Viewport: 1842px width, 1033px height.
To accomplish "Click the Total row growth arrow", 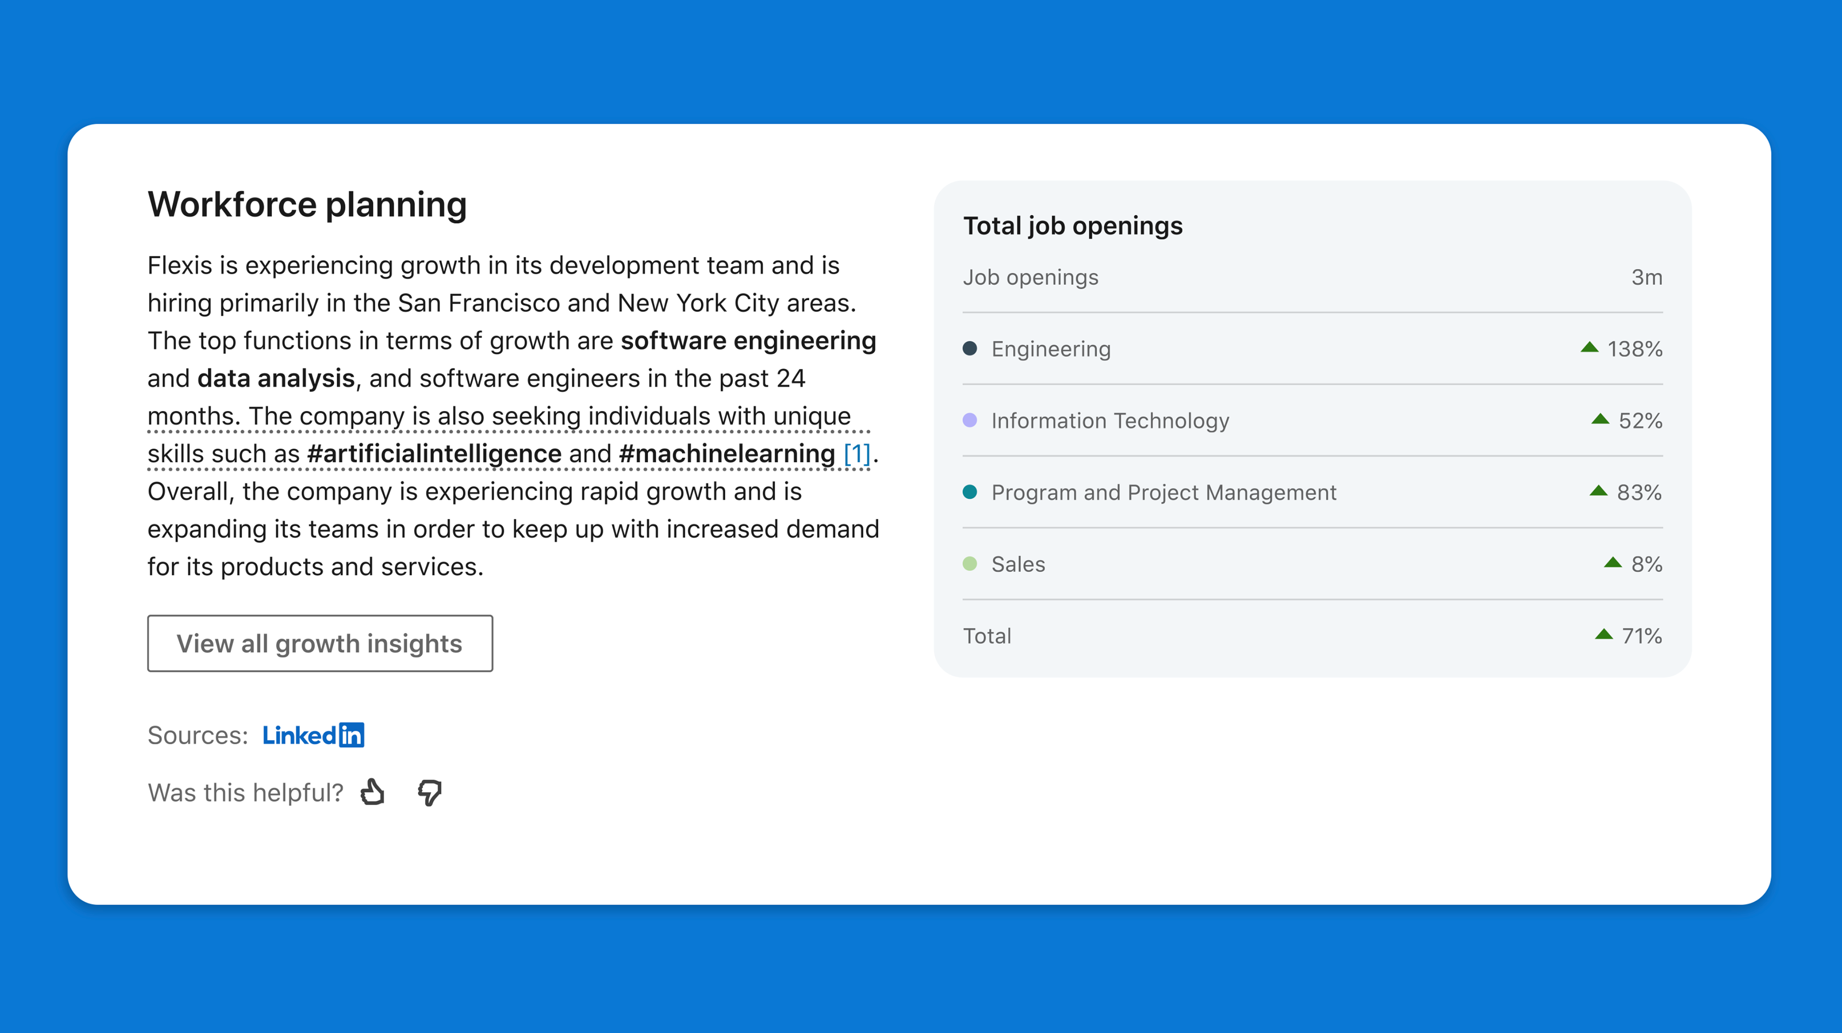I will (1604, 635).
